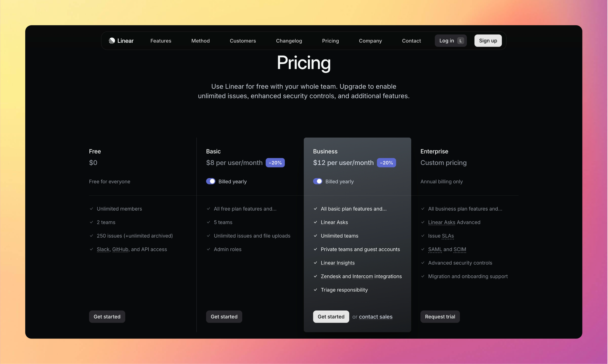This screenshot has width=608, height=364.
Task: Select the Free plan Get started
Action: click(x=107, y=316)
